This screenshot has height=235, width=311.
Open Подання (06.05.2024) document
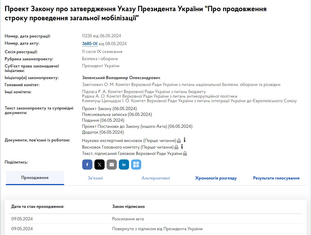coord(103,120)
